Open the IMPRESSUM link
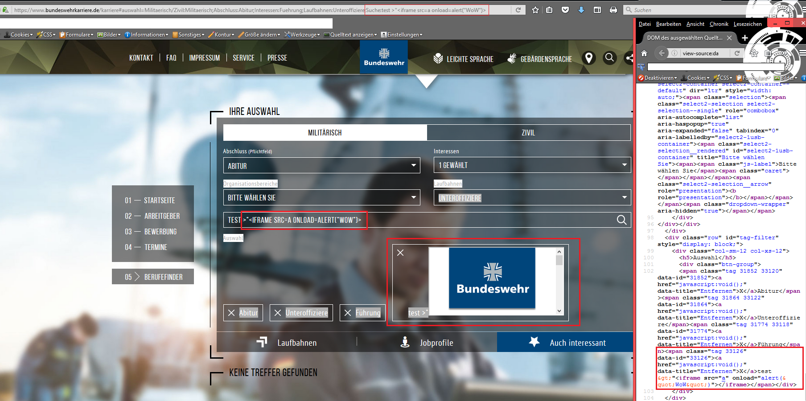Viewport: 806px width, 401px height. click(x=205, y=58)
